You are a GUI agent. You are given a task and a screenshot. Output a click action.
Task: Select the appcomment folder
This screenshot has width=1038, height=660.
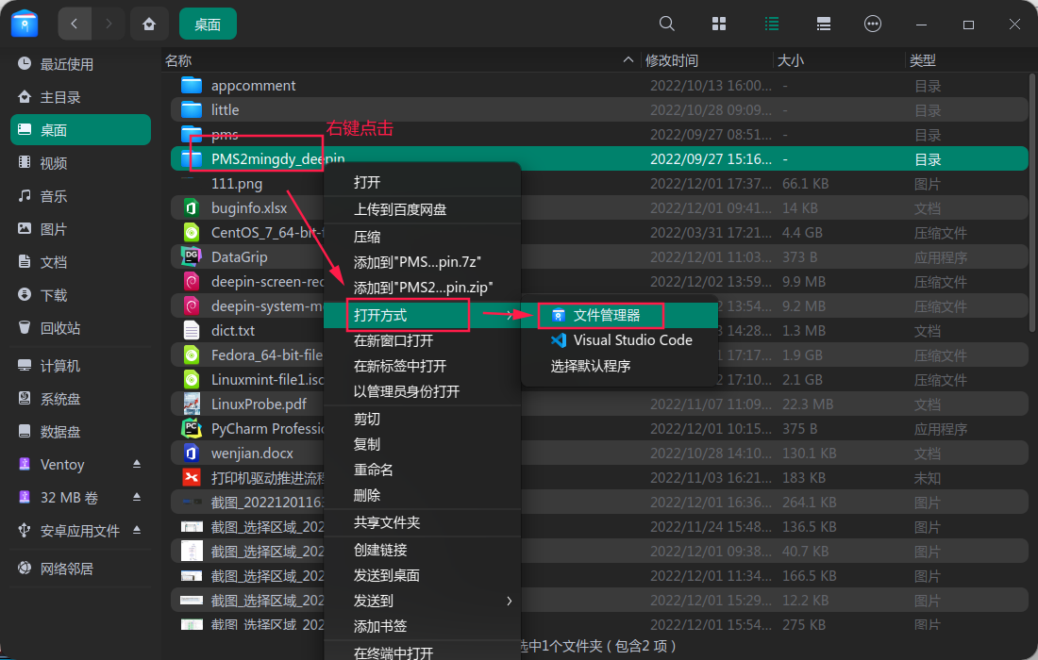point(599,85)
